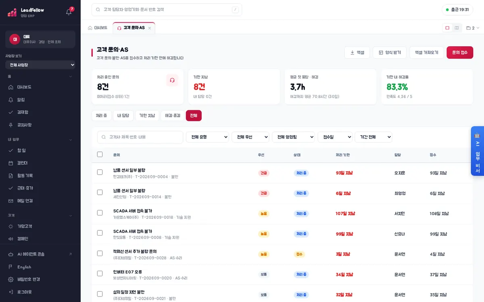Toggle the select-all checkbox in table header
Viewport: 484px width, 302px height.
coord(100,154)
